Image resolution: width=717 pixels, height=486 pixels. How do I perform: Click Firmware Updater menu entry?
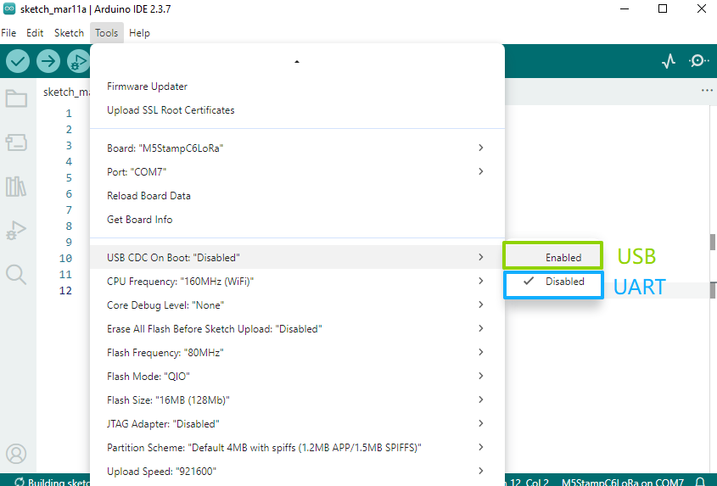148,87
